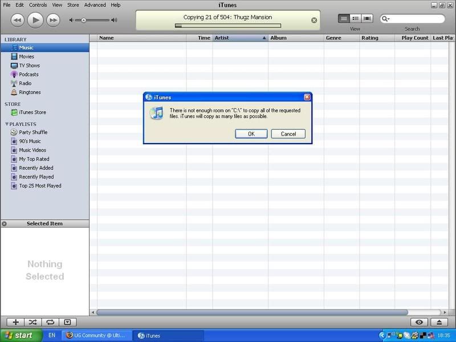Select Music in the Library
This screenshot has height=342, width=456.
(x=45, y=48)
